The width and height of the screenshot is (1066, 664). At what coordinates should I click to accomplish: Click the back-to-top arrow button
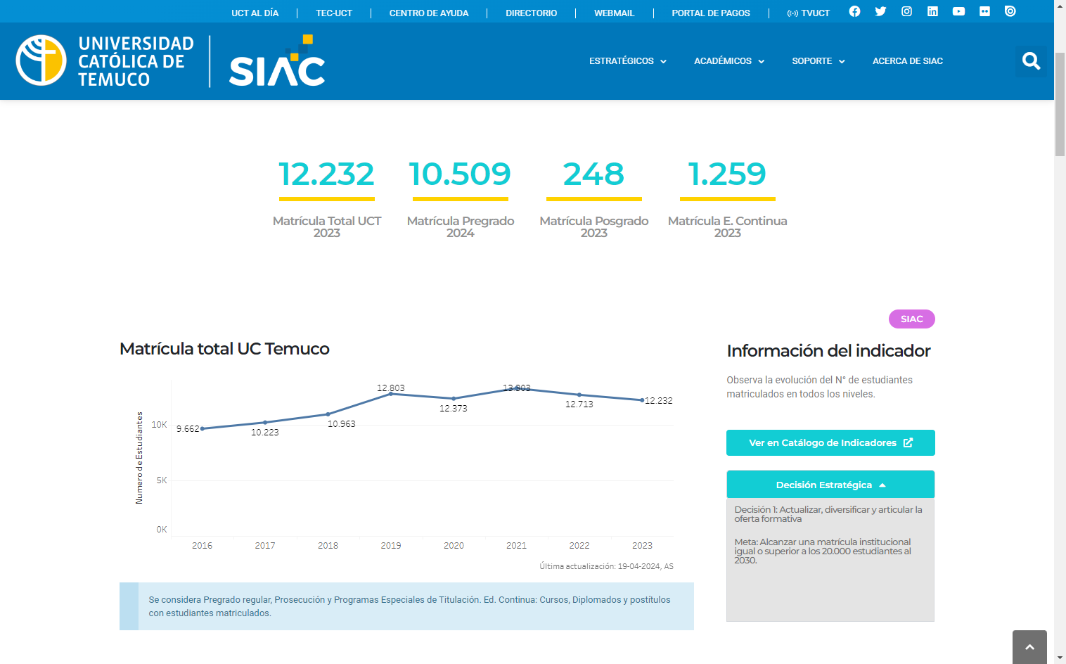(1029, 647)
